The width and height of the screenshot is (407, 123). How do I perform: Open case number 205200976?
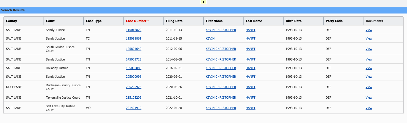(x=133, y=87)
